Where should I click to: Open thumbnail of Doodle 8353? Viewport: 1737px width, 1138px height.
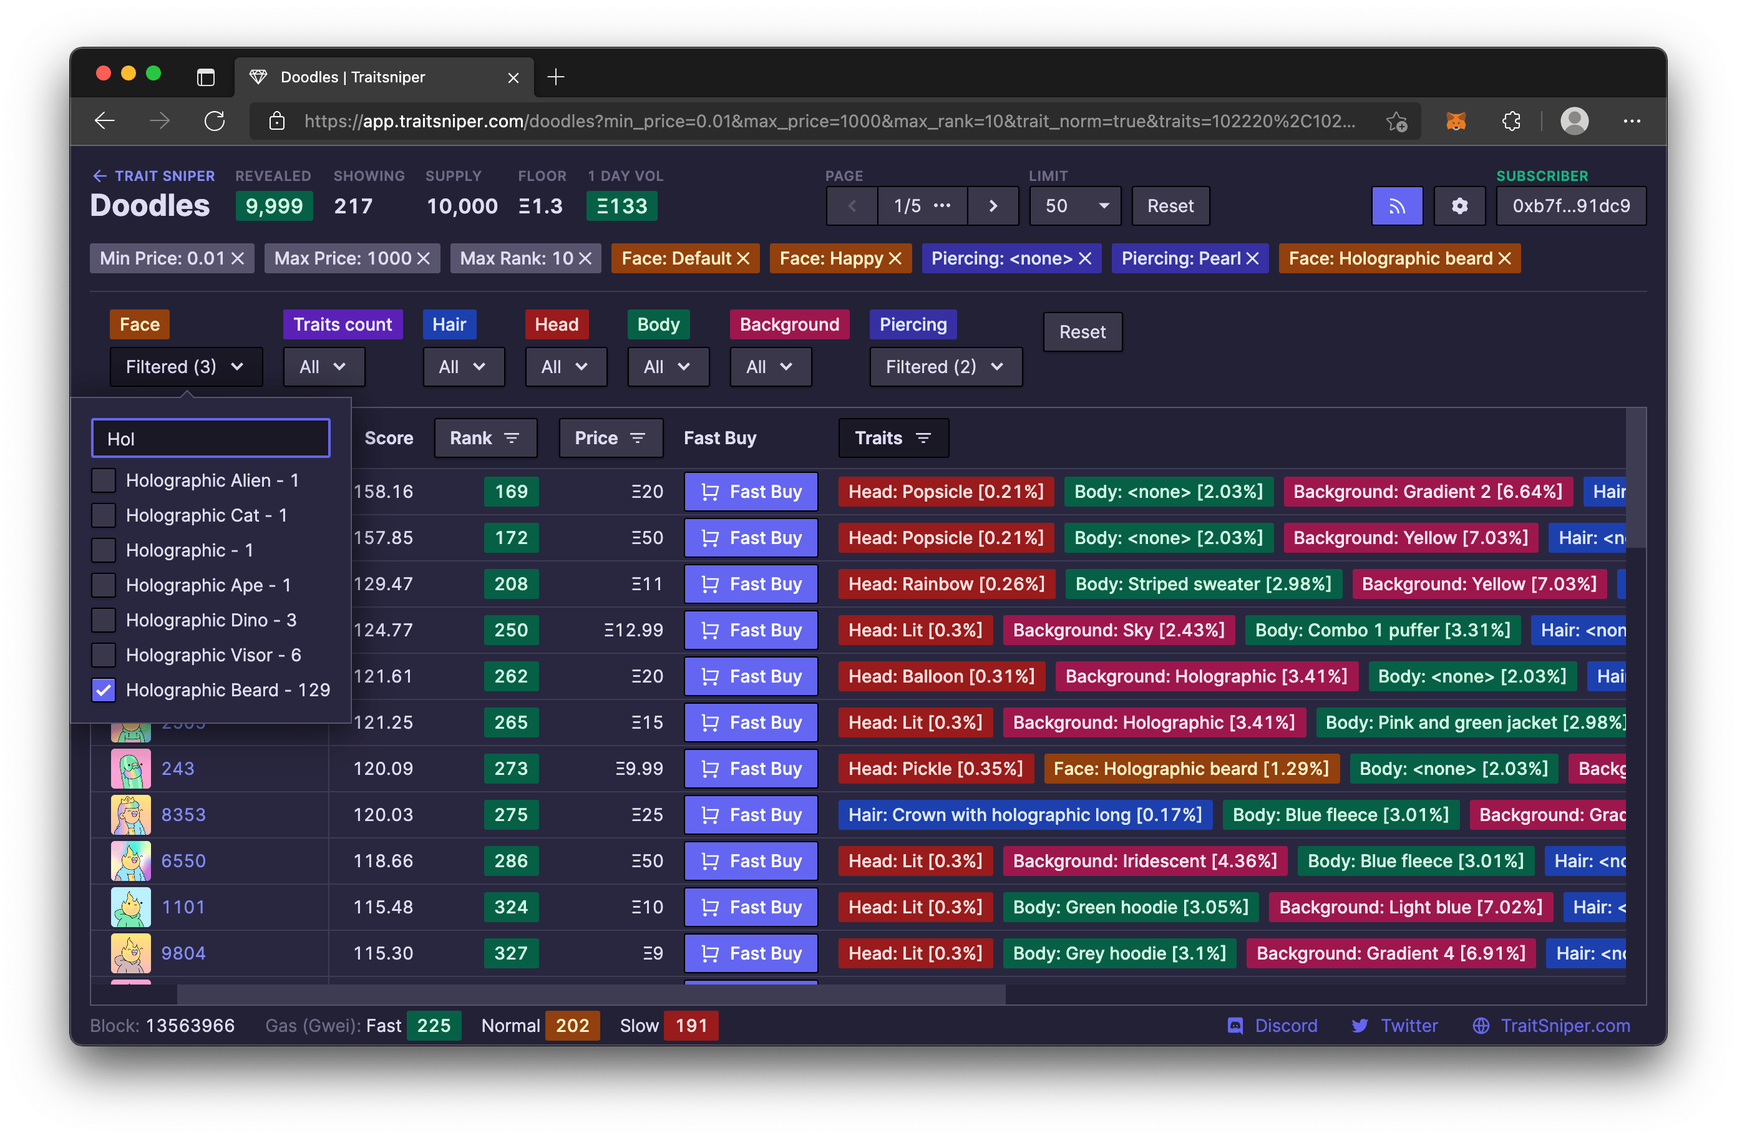point(130,815)
